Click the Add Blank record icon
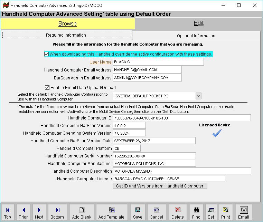The height and width of the screenshot is (222, 263). [82, 212]
